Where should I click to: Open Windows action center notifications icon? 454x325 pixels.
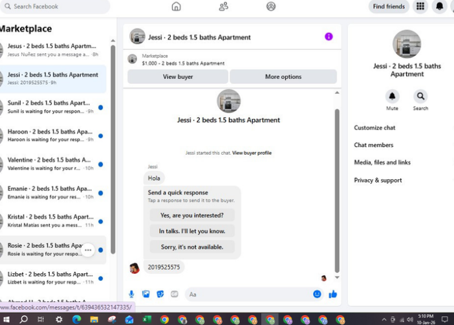point(445,319)
